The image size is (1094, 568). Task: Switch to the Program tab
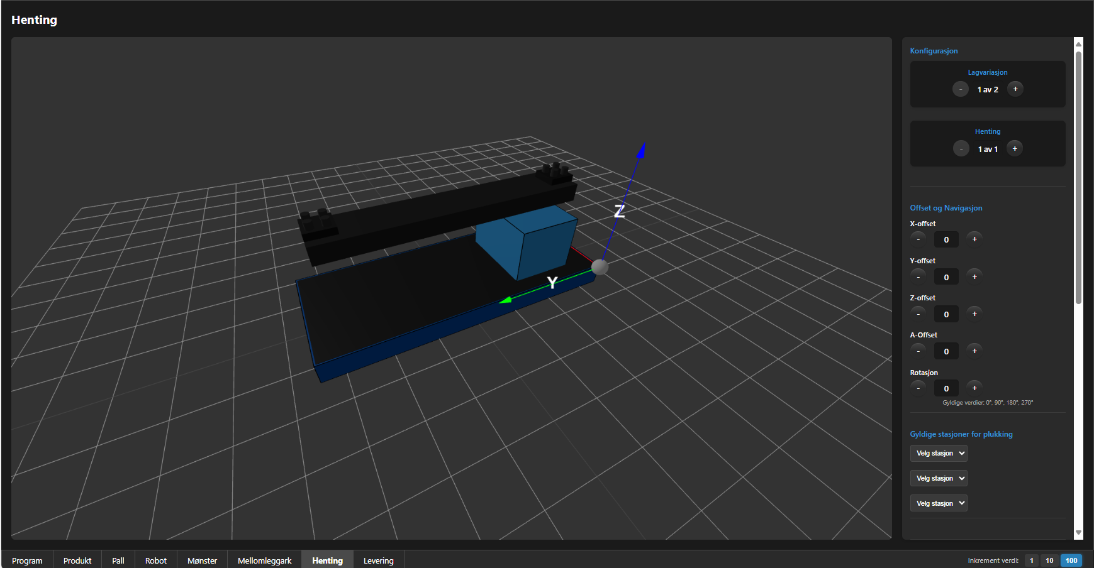[x=27, y=560]
